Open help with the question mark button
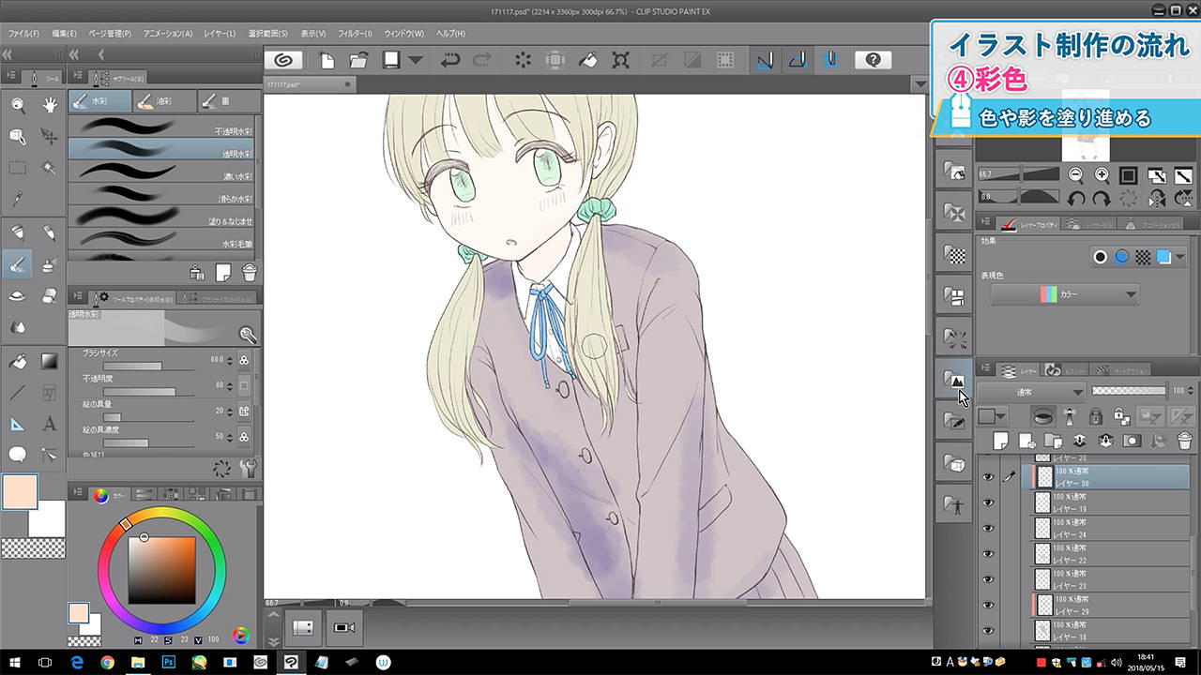The height and width of the screenshot is (675, 1201). 873,60
